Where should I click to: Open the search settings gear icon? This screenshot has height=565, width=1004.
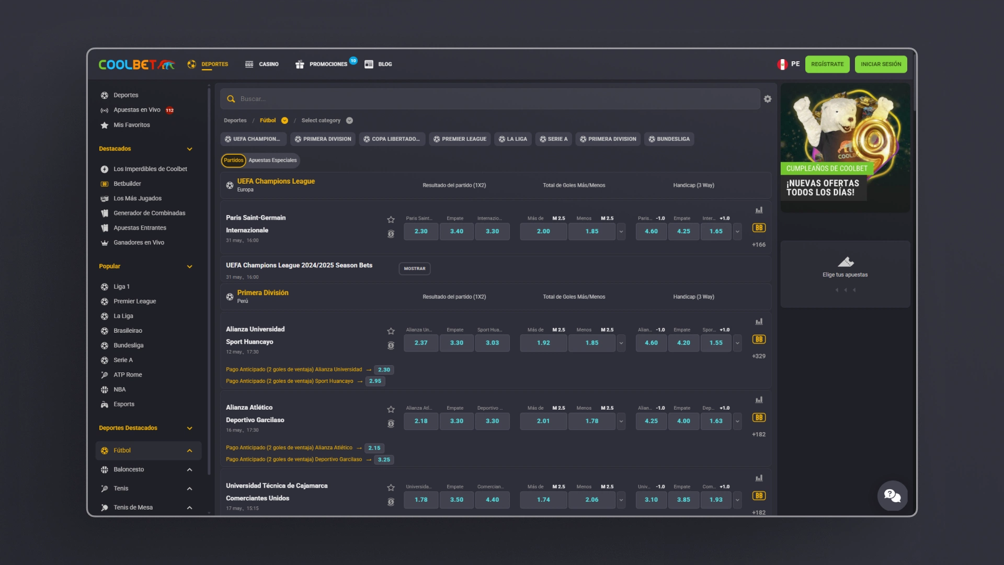pos(768,99)
